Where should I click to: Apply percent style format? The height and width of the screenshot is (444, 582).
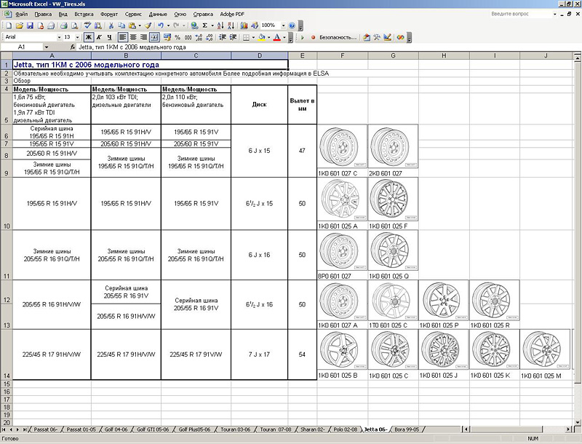point(178,37)
